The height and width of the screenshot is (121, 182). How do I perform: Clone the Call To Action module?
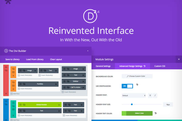tap(68, 87)
